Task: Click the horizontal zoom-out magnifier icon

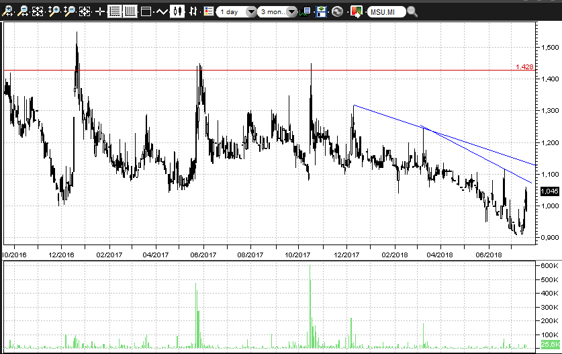Action: (23, 11)
